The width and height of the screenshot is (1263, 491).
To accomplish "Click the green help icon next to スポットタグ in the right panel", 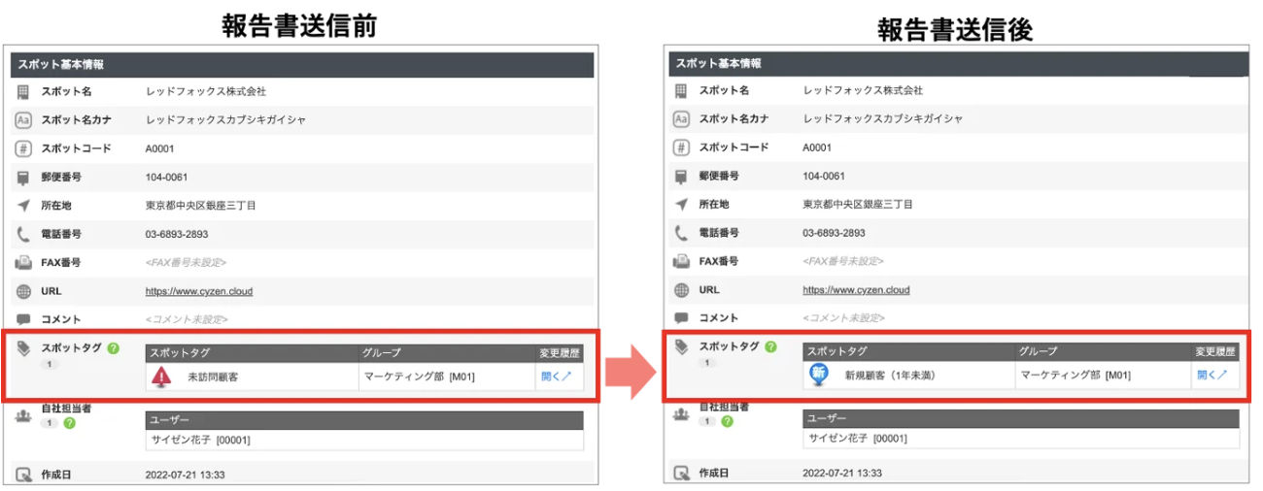I will (770, 346).
